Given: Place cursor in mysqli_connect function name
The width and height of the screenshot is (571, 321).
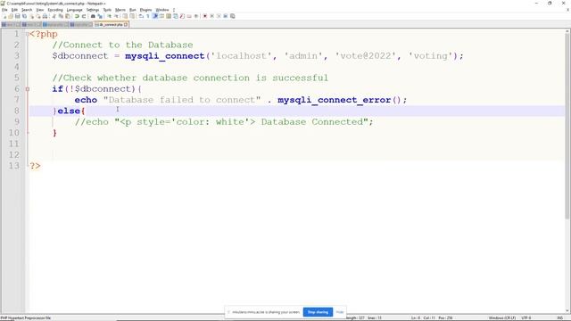Looking at the screenshot, I should click(x=165, y=56).
